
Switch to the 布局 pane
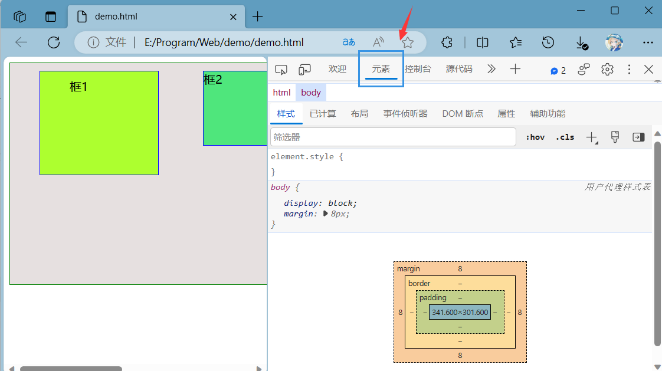pyautogui.click(x=359, y=114)
